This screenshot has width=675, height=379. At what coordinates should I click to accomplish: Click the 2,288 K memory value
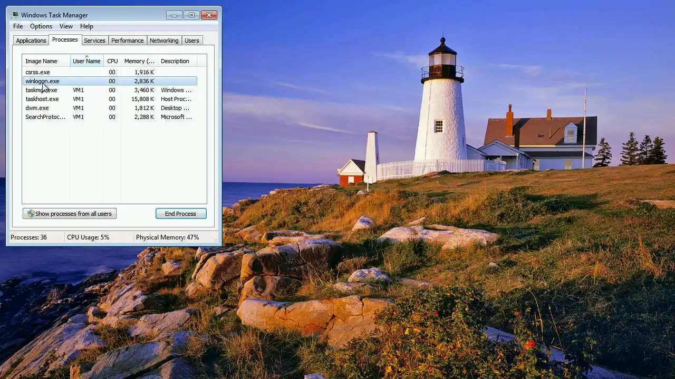coord(144,117)
